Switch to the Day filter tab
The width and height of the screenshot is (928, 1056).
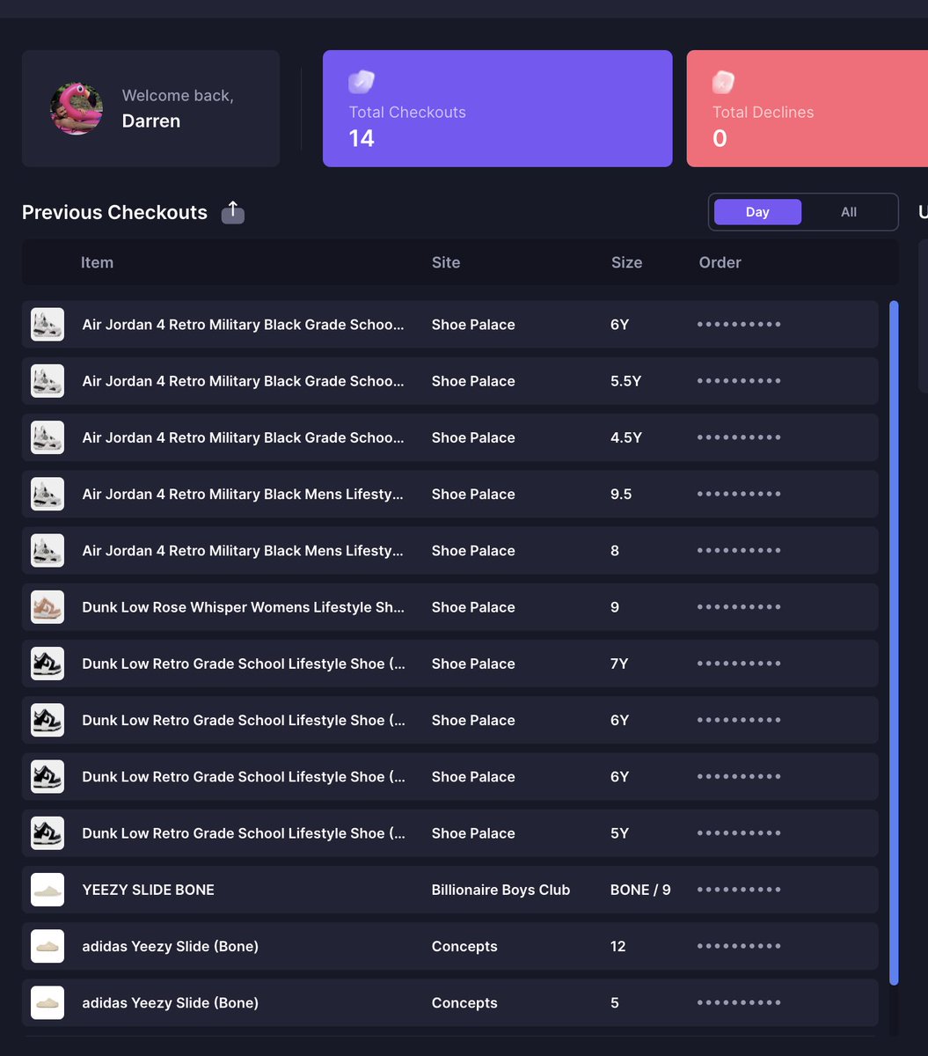point(757,212)
